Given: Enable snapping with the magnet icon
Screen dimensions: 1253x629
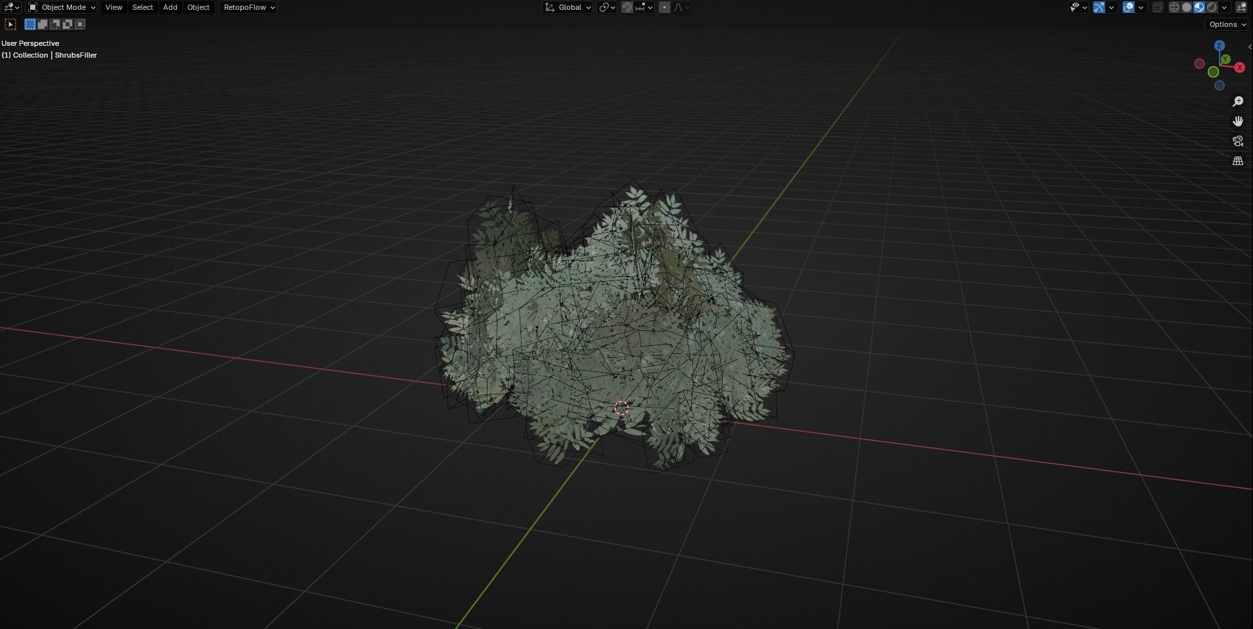Looking at the screenshot, I should [626, 7].
